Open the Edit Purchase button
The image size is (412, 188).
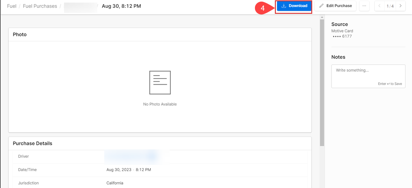335,6
